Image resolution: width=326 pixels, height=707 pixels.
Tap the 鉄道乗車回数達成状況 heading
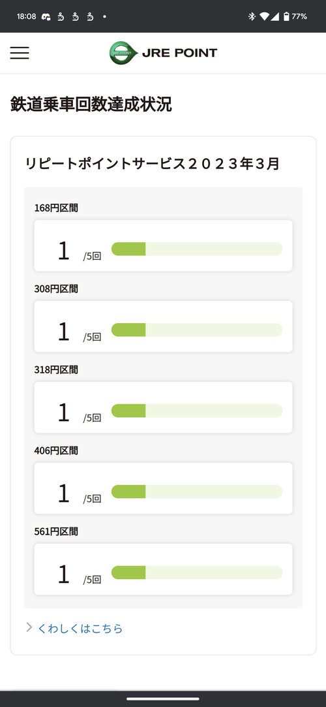tap(91, 104)
